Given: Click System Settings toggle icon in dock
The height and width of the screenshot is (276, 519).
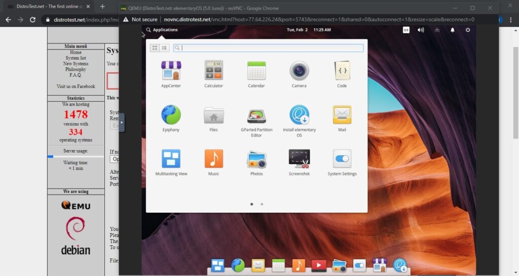Looking at the screenshot, I should click(x=359, y=265).
